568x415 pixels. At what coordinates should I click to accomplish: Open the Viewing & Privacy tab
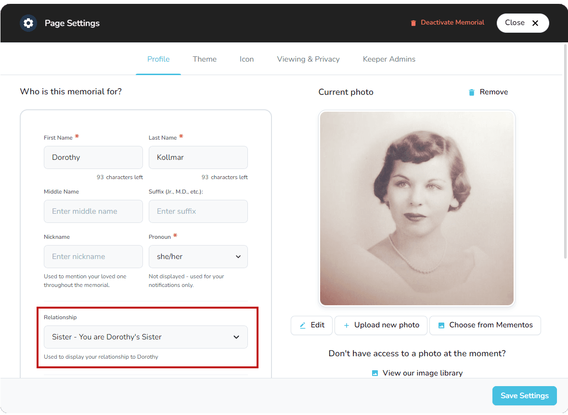308,59
